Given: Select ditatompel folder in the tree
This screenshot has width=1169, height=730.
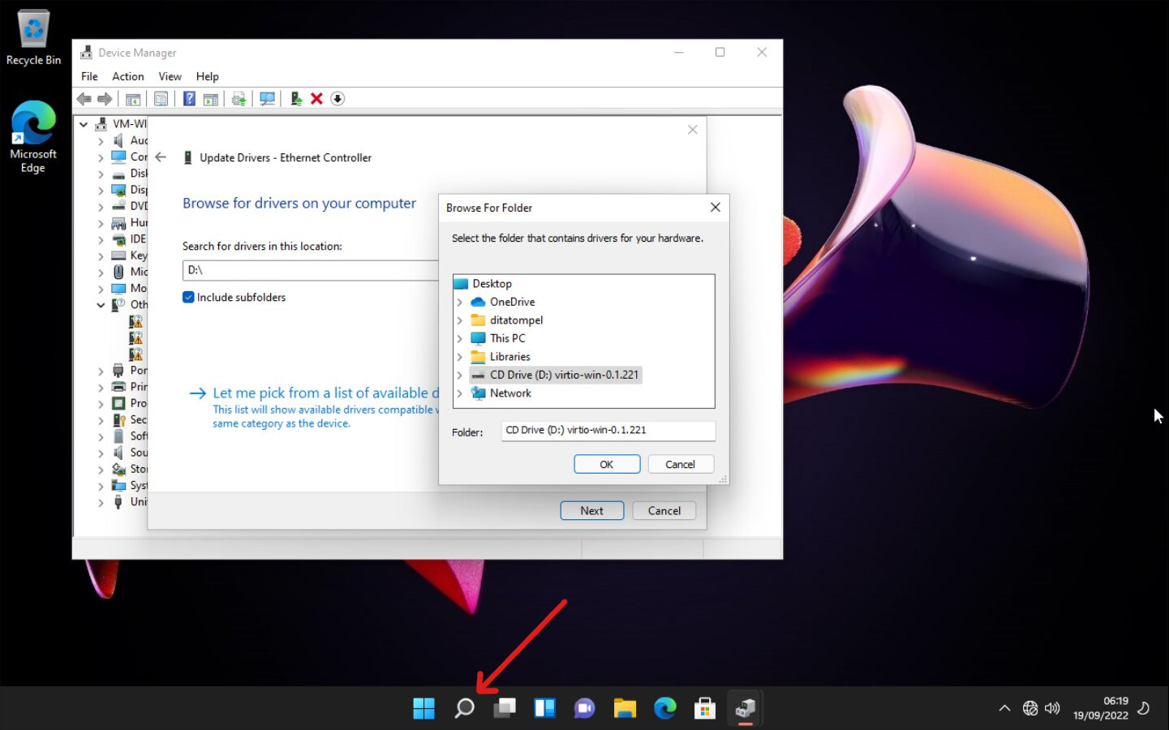Looking at the screenshot, I should 516,320.
